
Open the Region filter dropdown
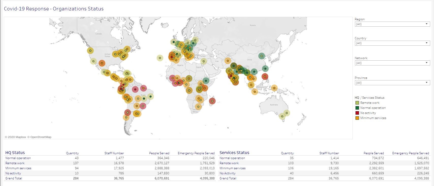(392, 24)
